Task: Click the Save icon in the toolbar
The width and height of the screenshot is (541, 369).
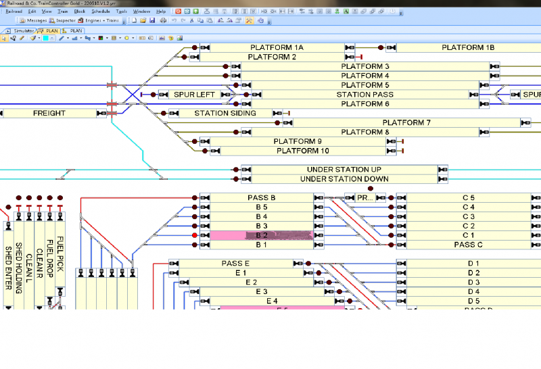Action: click(x=153, y=21)
